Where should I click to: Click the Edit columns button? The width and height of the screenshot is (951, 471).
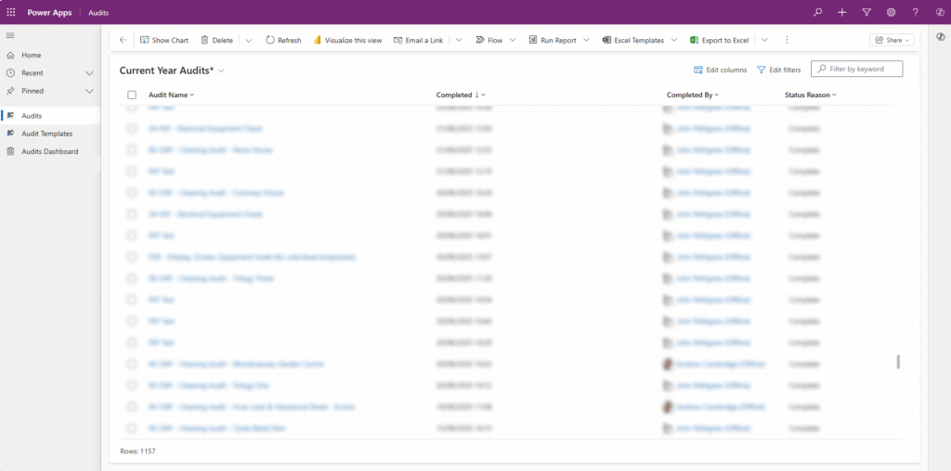coord(721,70)
